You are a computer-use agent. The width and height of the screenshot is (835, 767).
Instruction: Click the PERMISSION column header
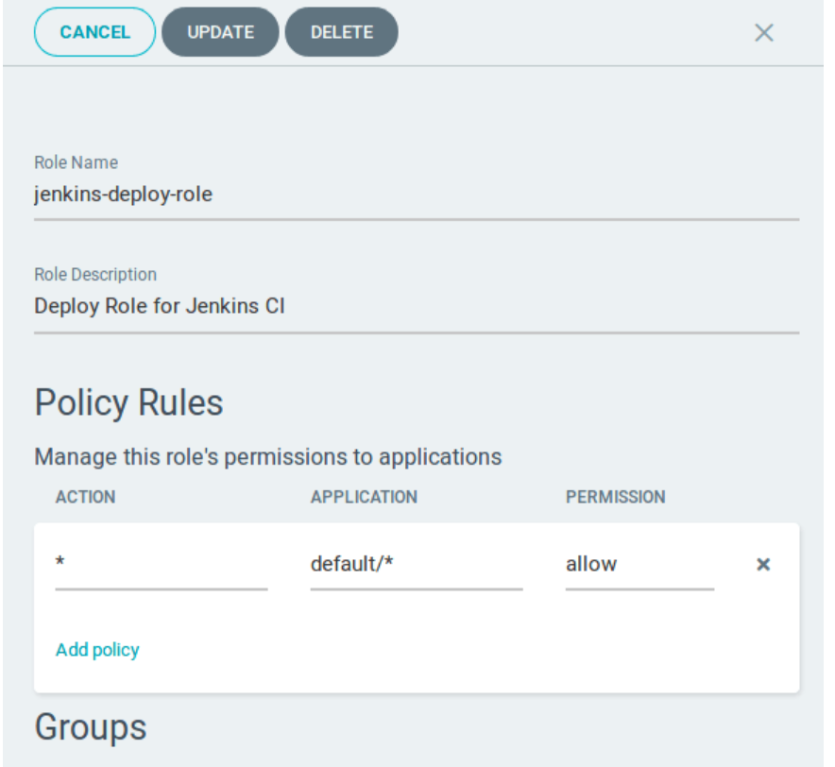pos(615,497)
